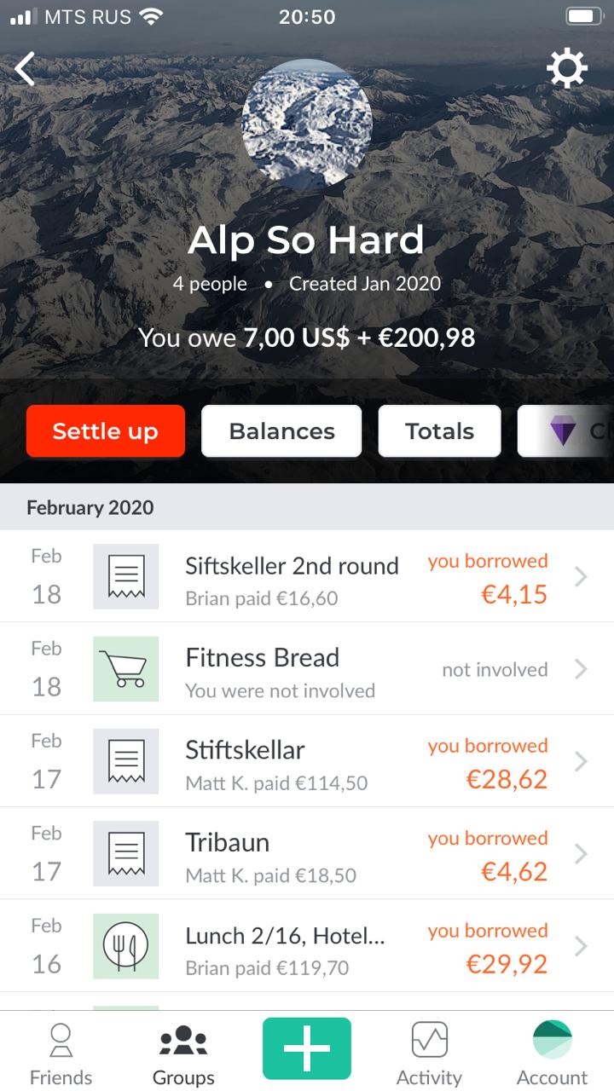Tap the receipt icon beside Tribaun
614x1091 pixels.
tap(126, 853)
